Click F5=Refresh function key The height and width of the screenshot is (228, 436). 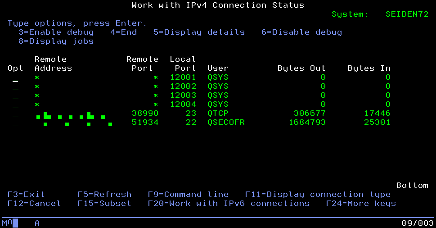coord(104,194)
